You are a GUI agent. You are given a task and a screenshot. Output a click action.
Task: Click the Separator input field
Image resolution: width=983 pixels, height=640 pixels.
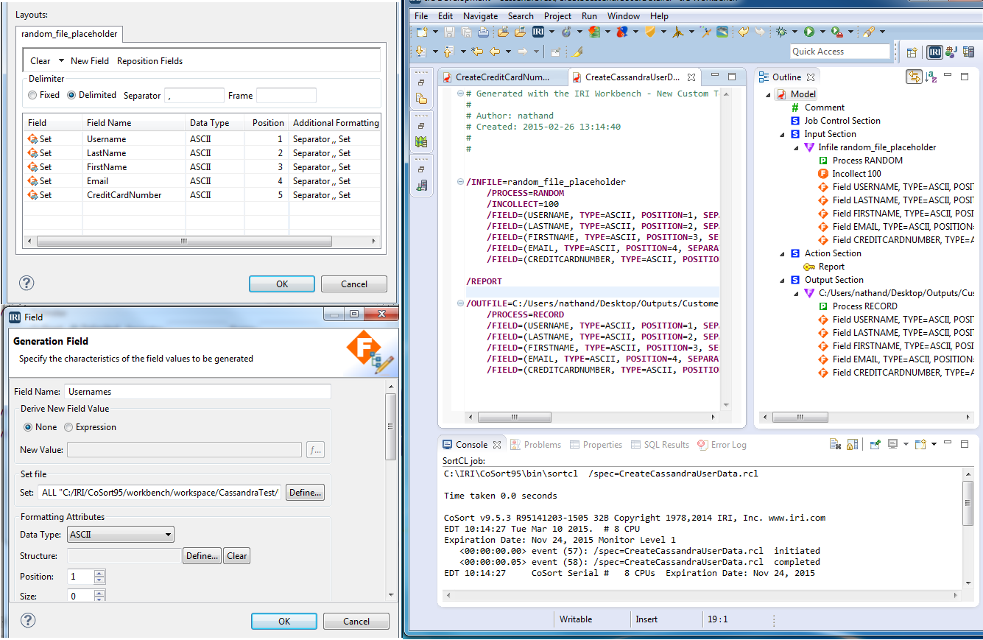click(x=194, y=95)
